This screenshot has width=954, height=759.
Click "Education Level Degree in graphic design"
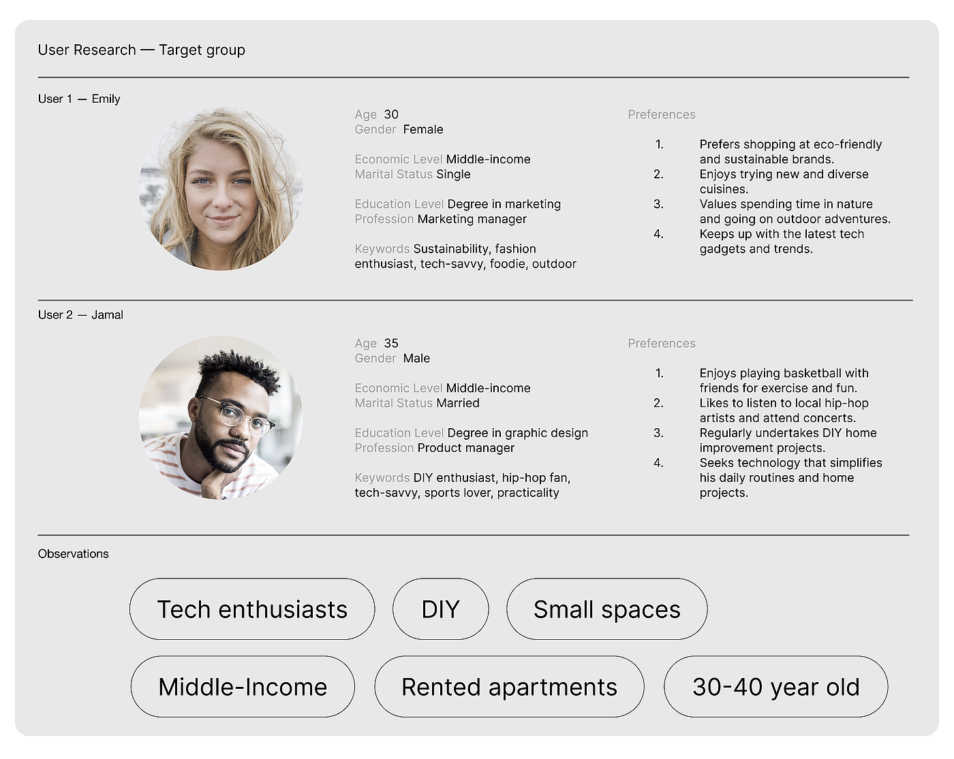472,433
